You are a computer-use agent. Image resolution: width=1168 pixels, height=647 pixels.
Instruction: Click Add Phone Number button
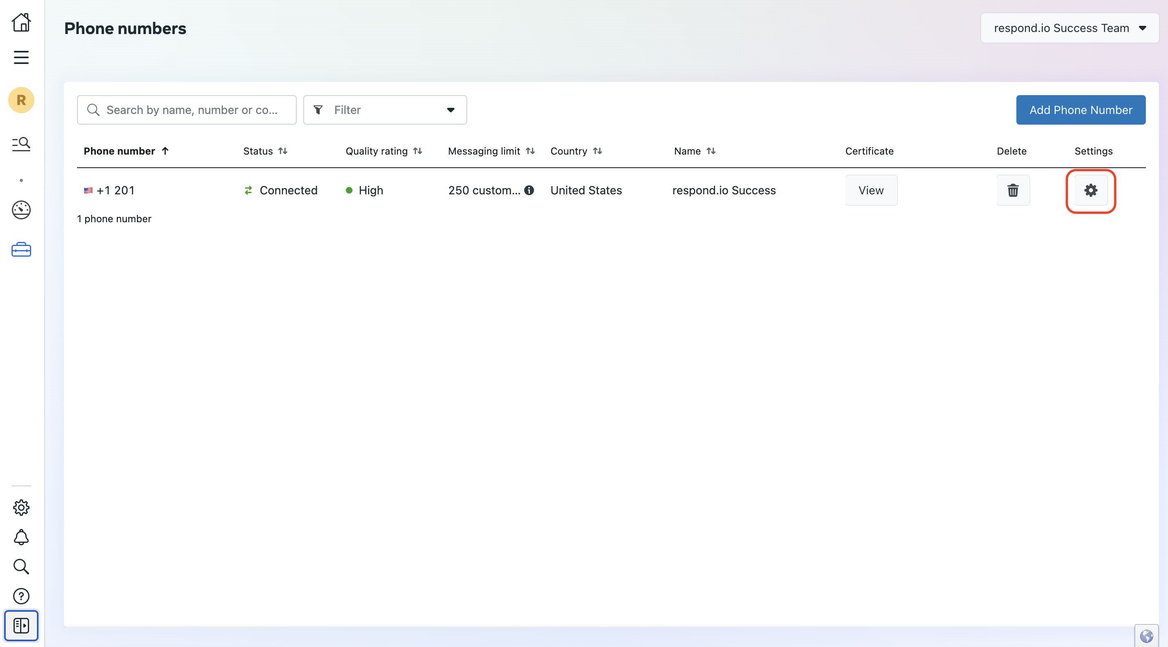1080,110
